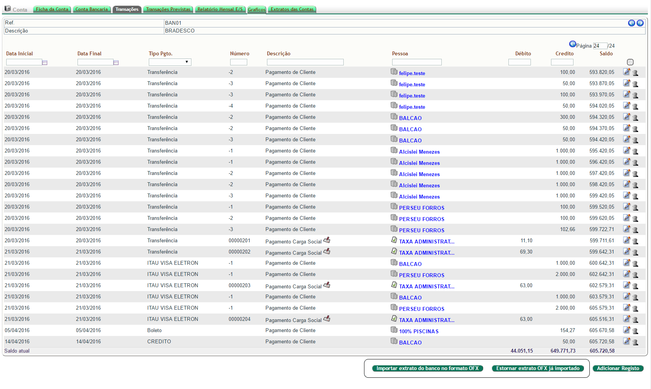Go to the previous account record arrow
651x389 pixels.
[631, 23]
